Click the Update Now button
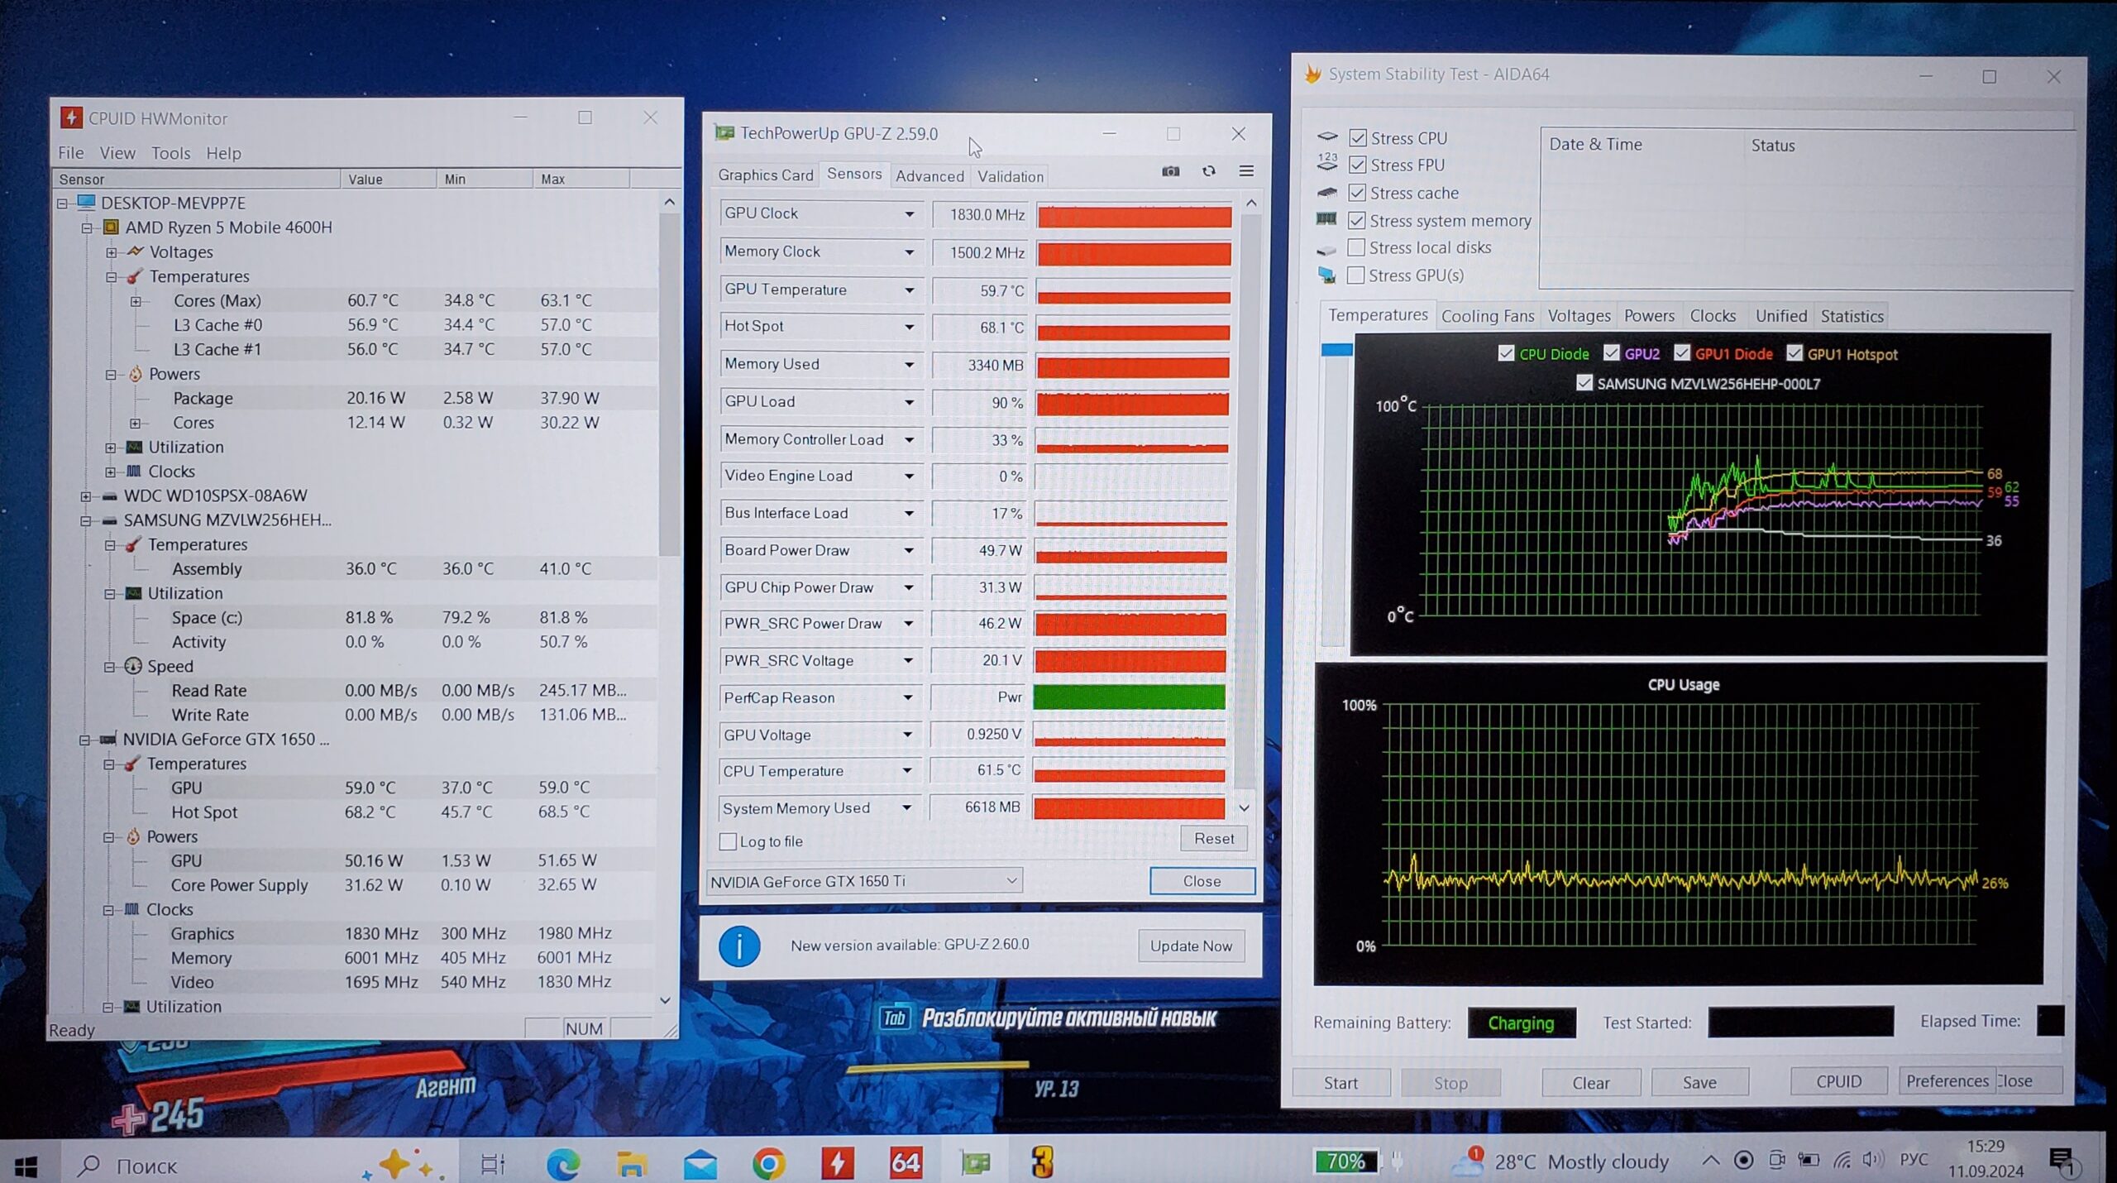 tap(1190, 946)
